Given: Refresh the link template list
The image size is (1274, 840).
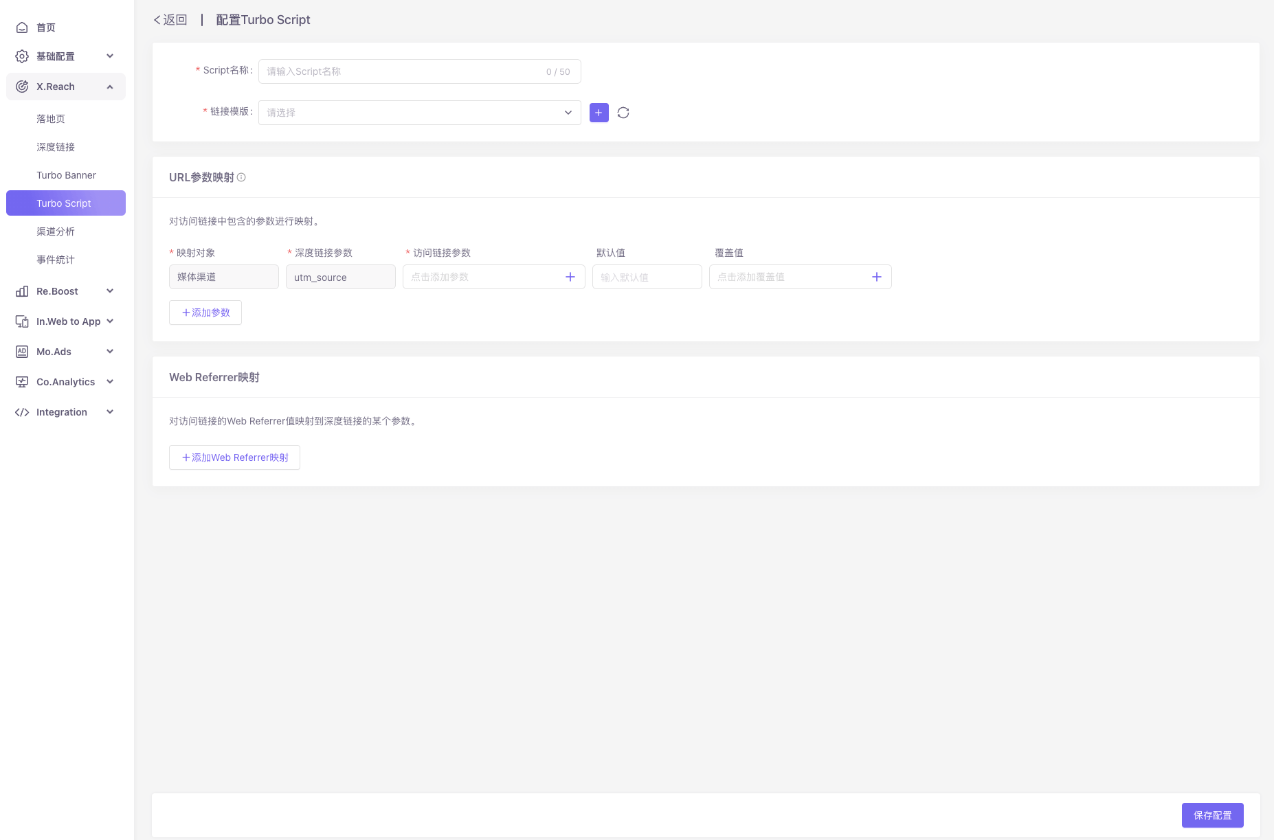Looking at the screenshot, I should pyautogui.click(x=623, y=113).
